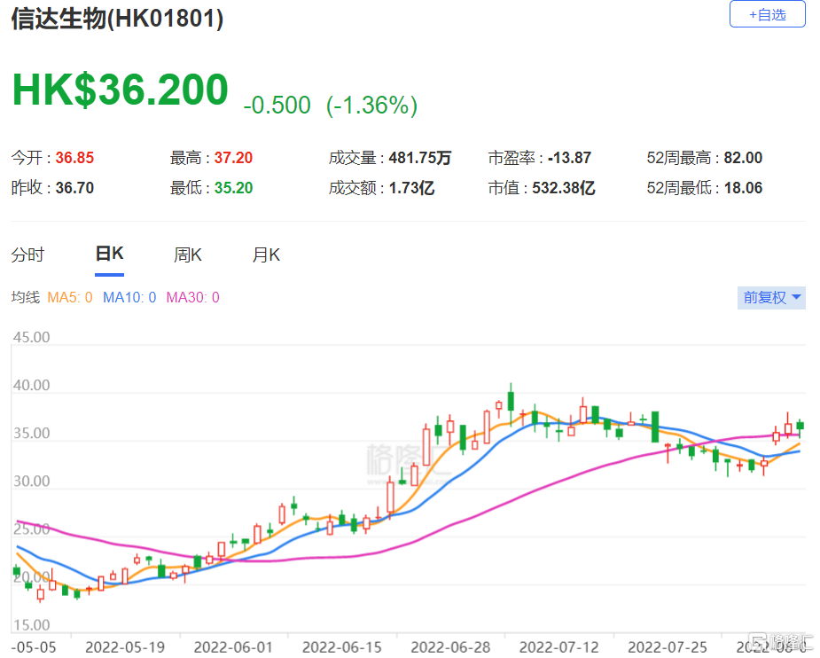The width and height of the screenshot is (820, 658).
Task: Add stock to watchlist with +自选 button
Action: [767, 14]
